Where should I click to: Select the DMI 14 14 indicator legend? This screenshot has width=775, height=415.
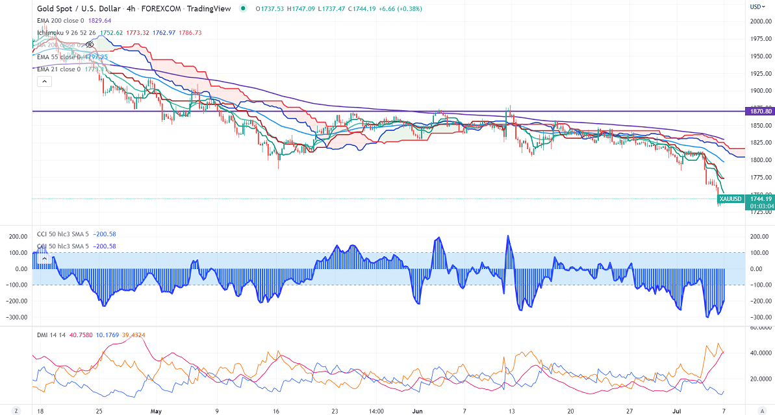pos(51,335)
